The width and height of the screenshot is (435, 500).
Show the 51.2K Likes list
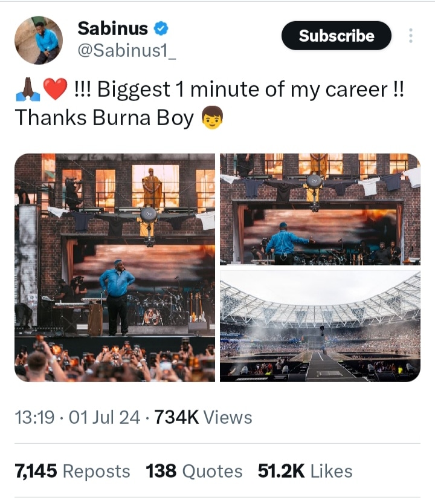point(304,471)
